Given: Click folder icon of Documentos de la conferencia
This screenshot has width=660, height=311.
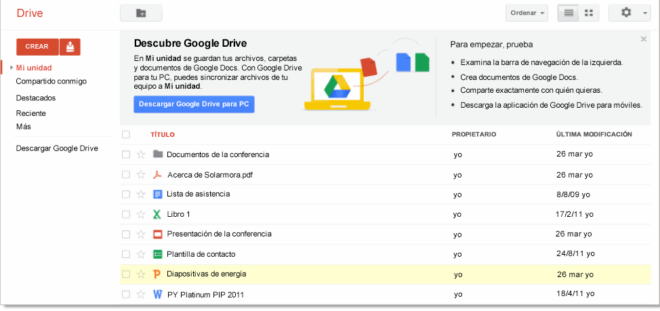Looking at the screenshot, I should [x=157, y=154].
